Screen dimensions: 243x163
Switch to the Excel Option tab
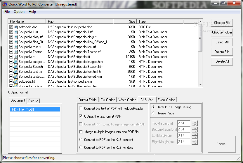166,100
